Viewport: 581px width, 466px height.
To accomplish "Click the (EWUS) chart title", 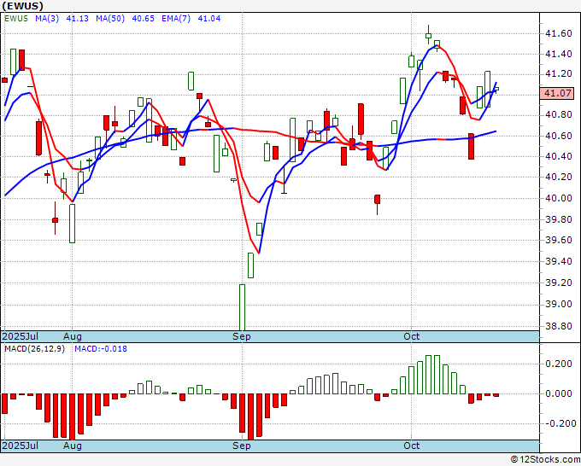I will (22, 6).
